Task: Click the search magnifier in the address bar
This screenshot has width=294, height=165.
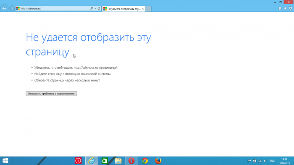Action: [x=92, y=8]
